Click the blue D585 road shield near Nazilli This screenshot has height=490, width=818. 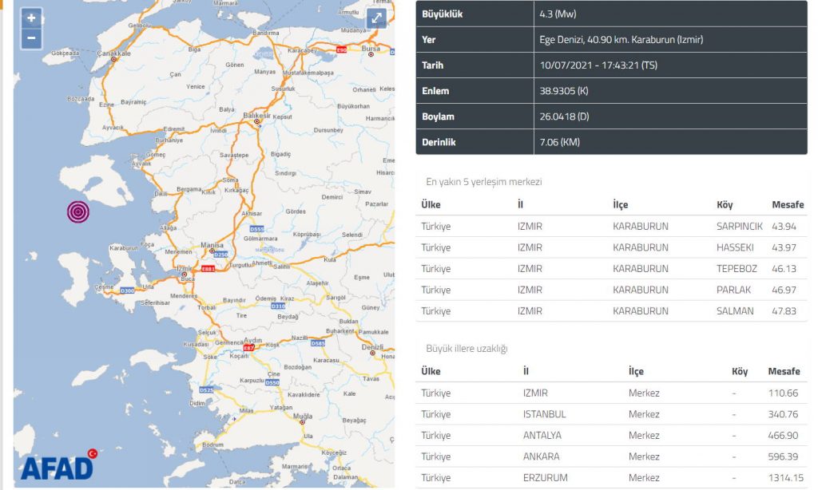pyautogui.click(x=318, y=344)
